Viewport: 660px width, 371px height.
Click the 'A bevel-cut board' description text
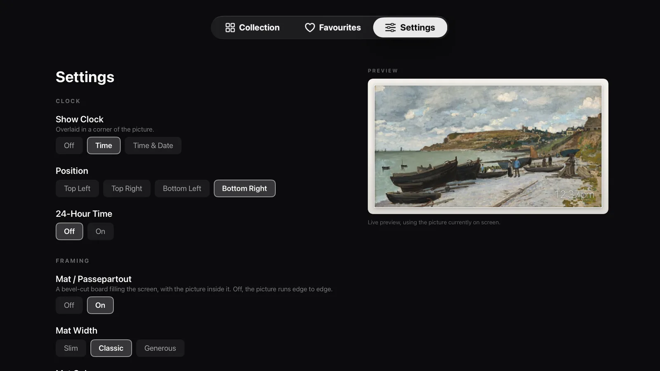tap(194, 289)
